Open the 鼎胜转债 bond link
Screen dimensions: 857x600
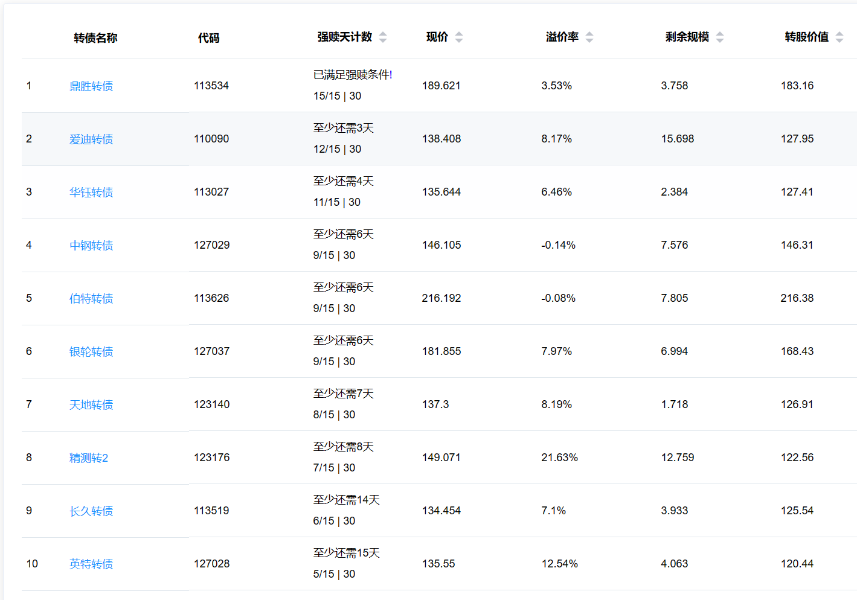point(91,86)
